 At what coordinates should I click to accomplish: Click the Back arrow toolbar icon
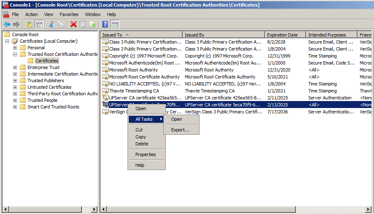click(7, 24)
